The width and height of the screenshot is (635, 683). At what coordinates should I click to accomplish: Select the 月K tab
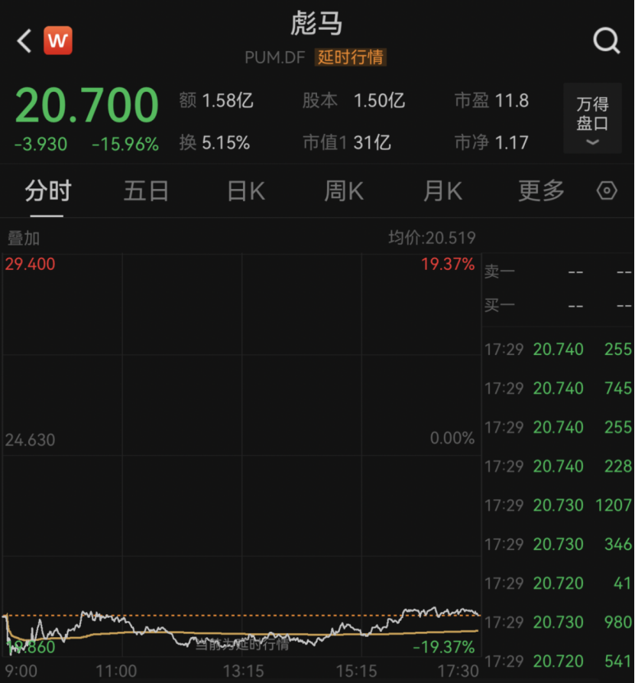442,191
